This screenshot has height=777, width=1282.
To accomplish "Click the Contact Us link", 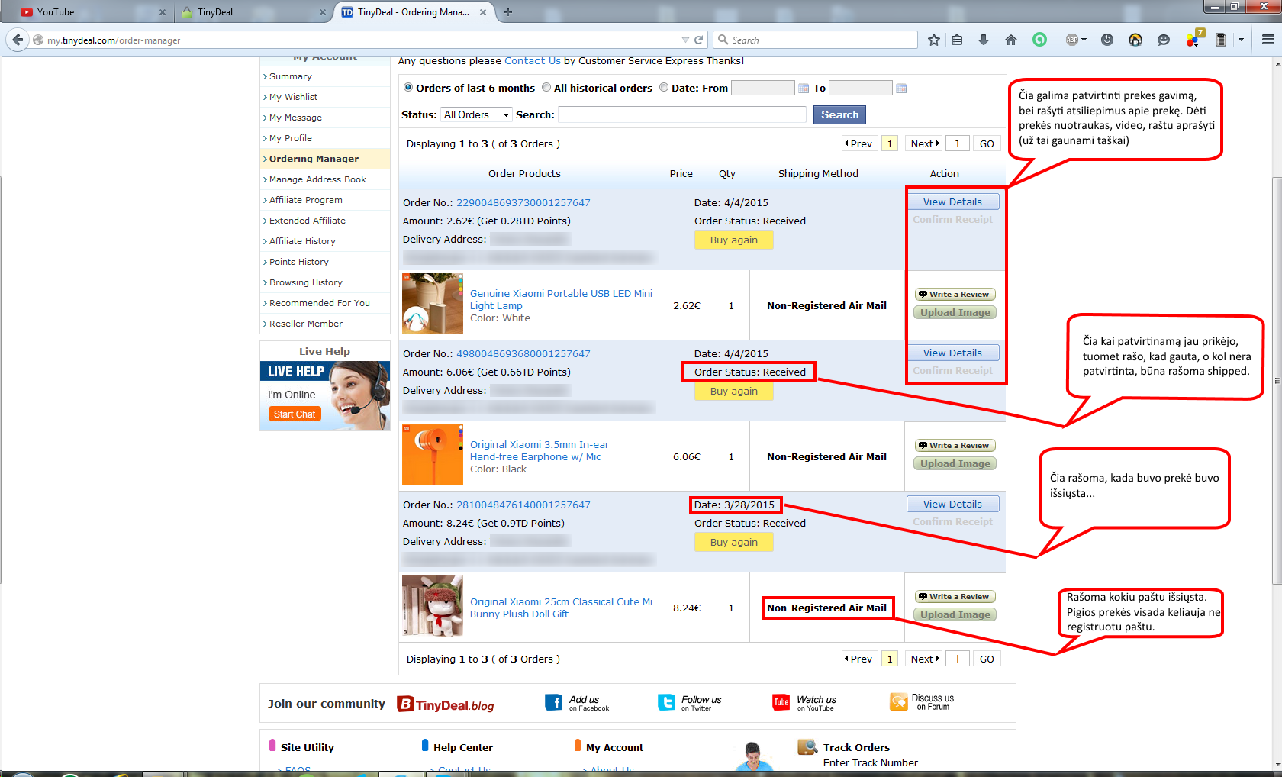I will 533,60.
